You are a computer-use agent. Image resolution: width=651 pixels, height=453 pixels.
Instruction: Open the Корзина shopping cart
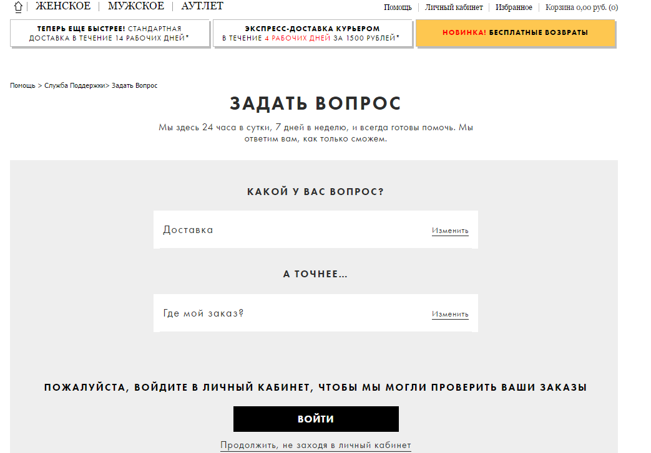581,7
